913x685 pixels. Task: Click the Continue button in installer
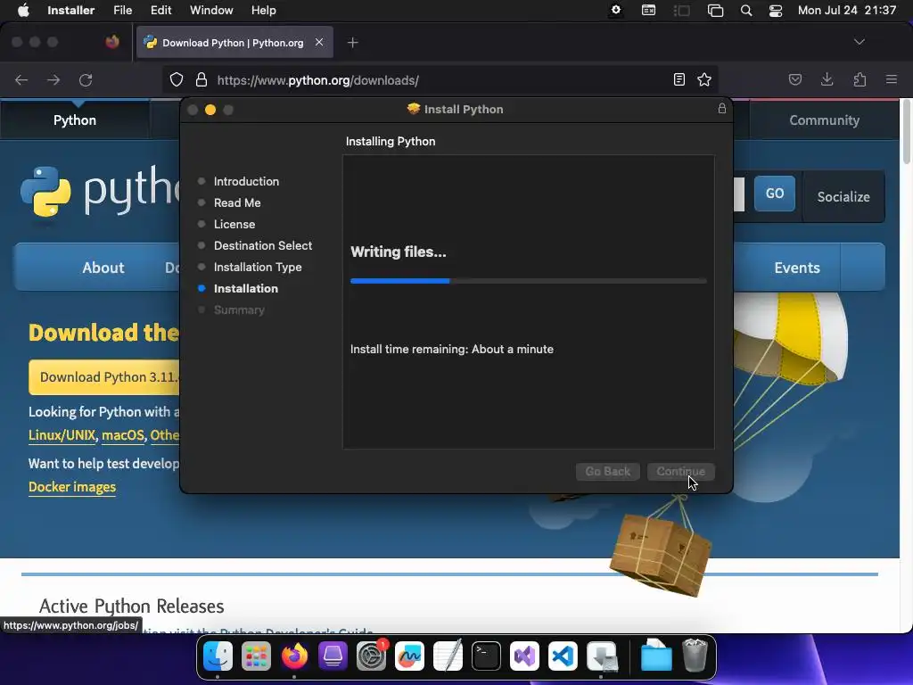coord(680,471)
